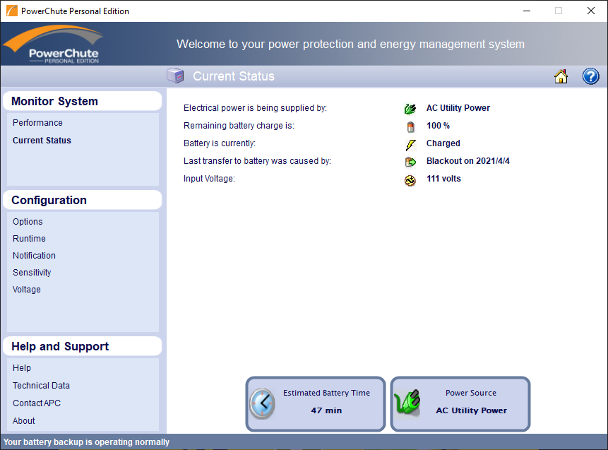Click 'Electrical power is being supplied by:' label

[x=255, y=108]
